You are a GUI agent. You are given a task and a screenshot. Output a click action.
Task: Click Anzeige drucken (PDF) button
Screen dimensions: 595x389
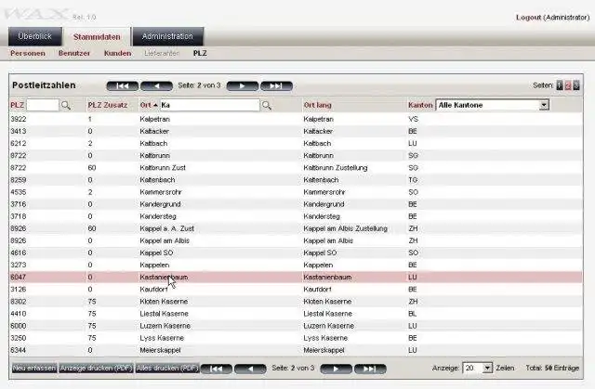(x=97, y=369)
